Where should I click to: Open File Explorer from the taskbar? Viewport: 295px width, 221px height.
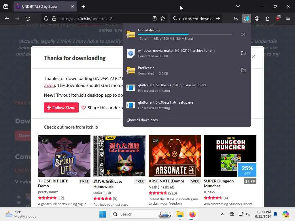pyautogui.click(x=180, y=214)
